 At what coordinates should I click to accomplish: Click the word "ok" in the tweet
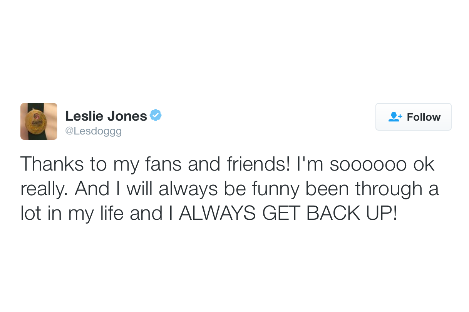(x=424, y=164)
